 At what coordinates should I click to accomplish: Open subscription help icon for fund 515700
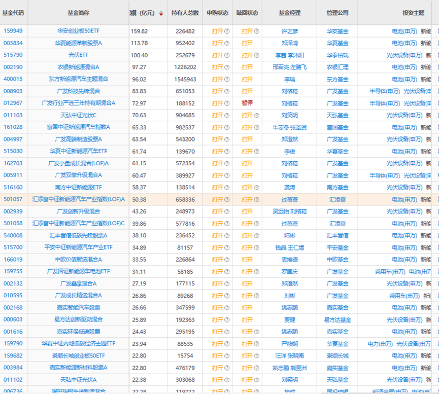(227, 248)
